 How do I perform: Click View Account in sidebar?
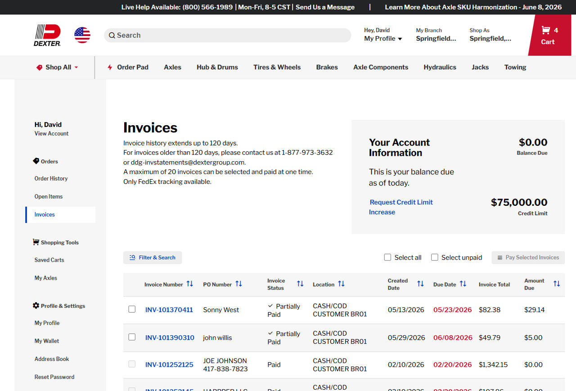pyautogui.click(x=51, y=134)
